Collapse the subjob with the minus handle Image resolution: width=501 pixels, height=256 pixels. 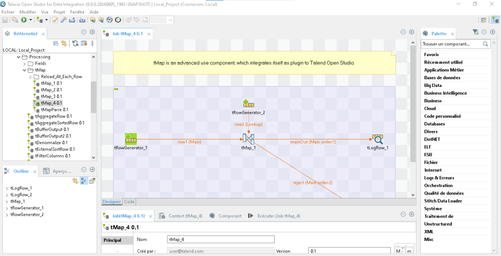pos(116,89)
